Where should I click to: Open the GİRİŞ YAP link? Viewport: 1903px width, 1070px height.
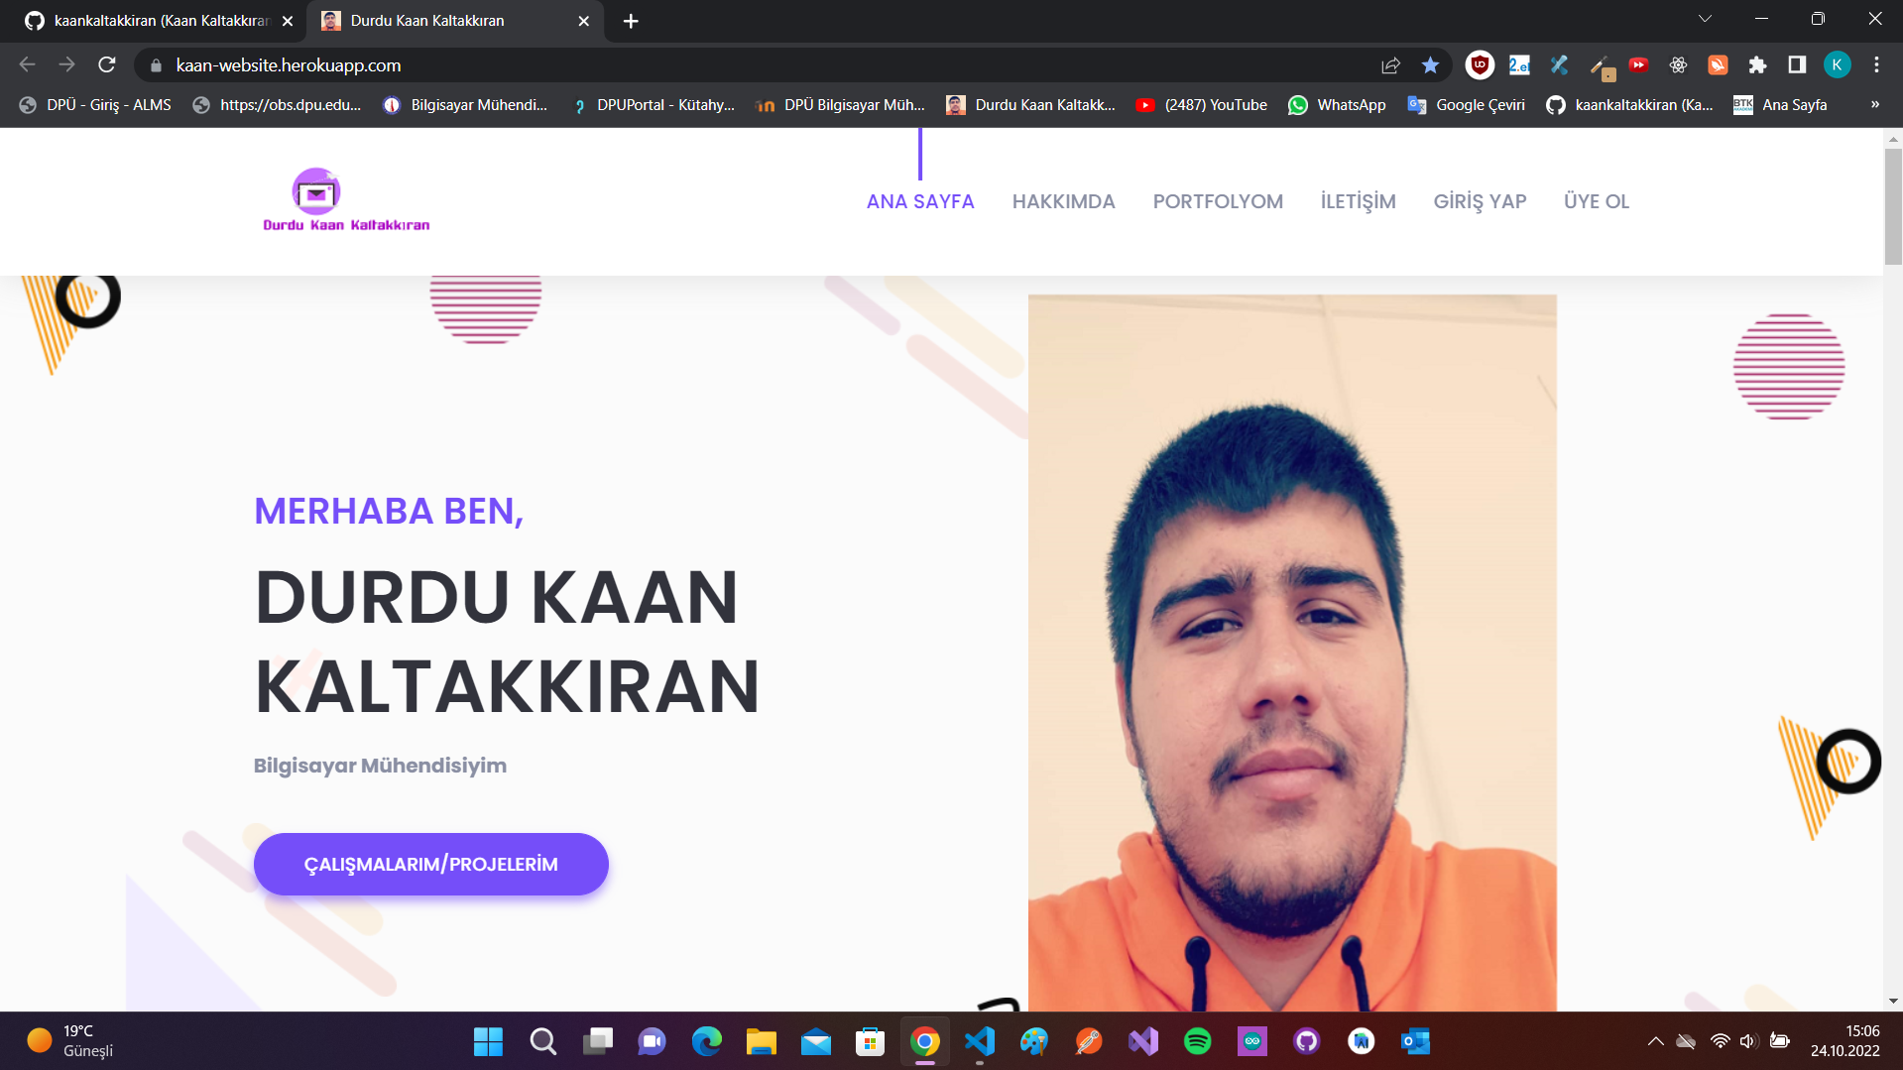[1480, 200]
